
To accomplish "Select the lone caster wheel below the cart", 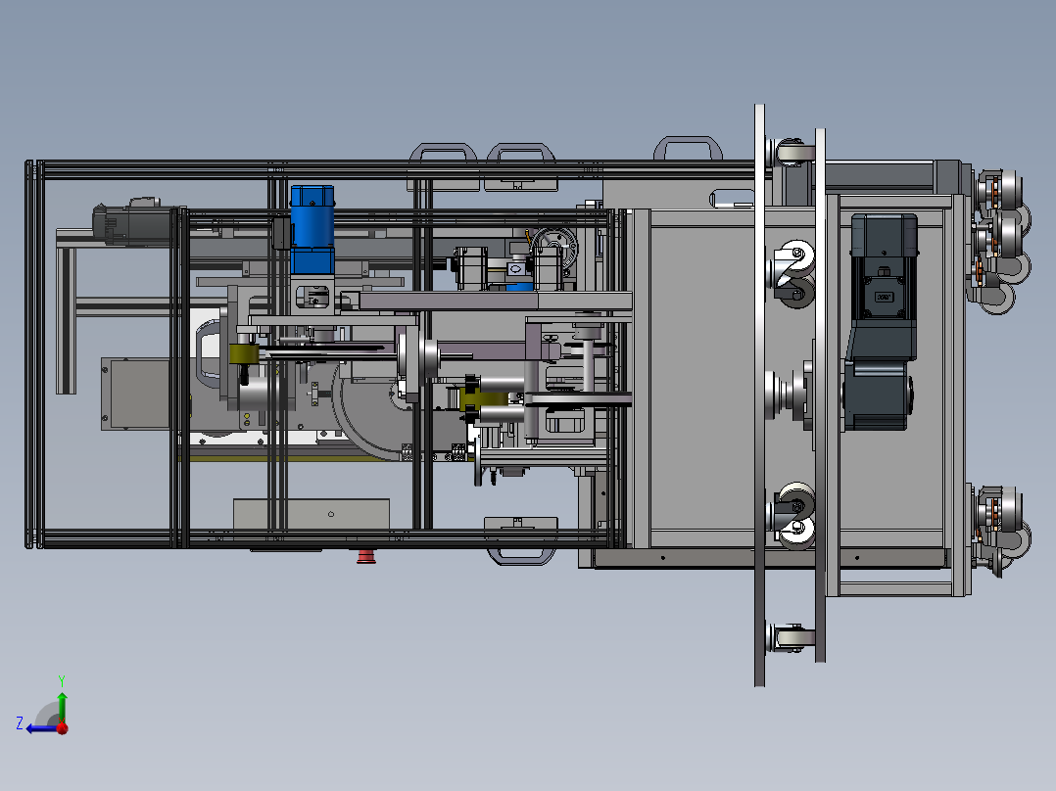I will tap(792, 637).
